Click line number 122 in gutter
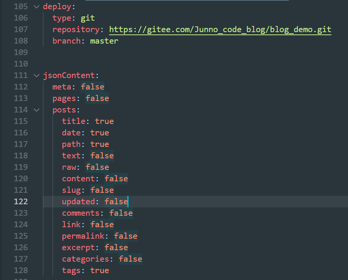The image size is (348, 280). [21, 202]
